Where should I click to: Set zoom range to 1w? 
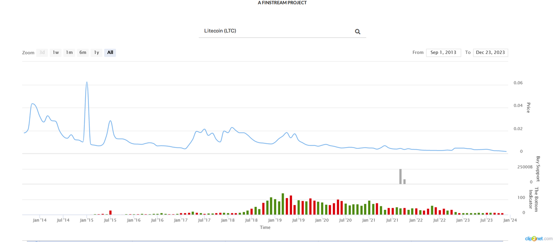tap(56, 53)
